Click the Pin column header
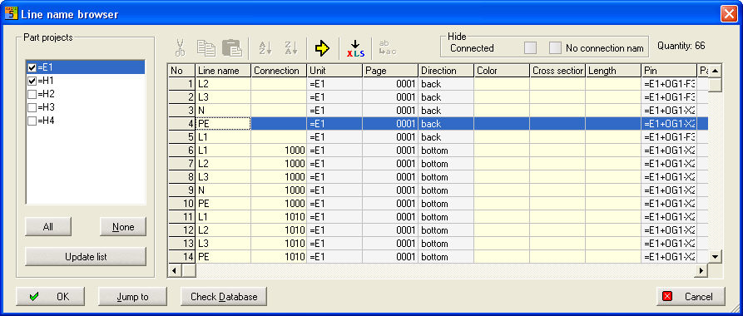 pos(669,71)
